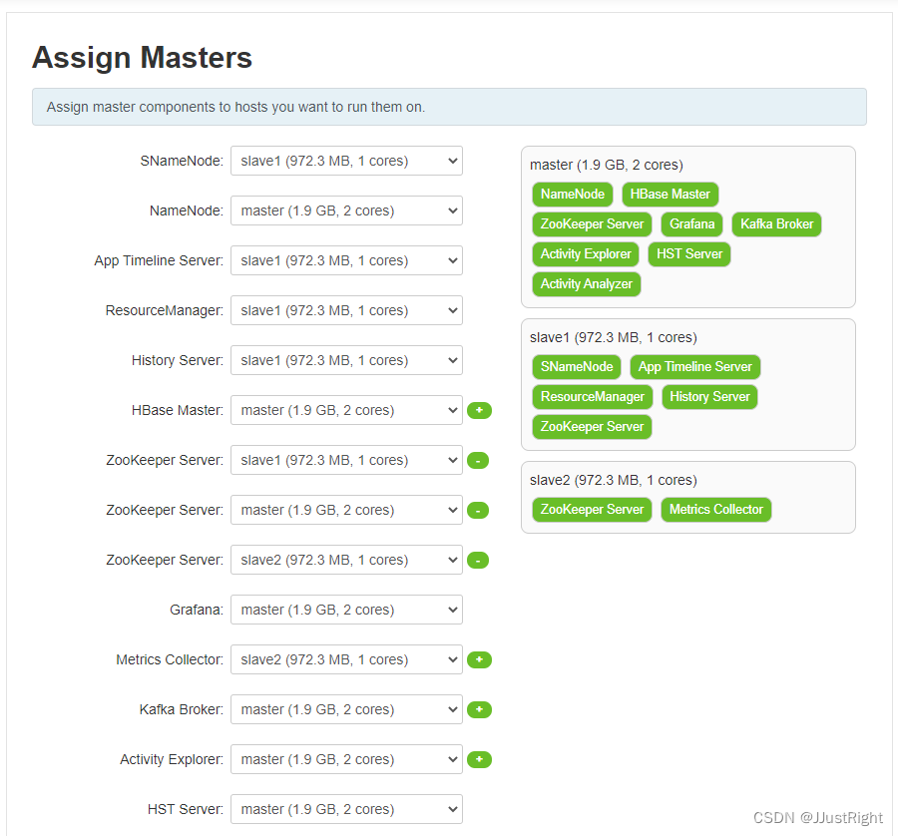Open the App Timeline Server host dropdown
This screenshot has width=898, height=836.
(x=346, y=260)
